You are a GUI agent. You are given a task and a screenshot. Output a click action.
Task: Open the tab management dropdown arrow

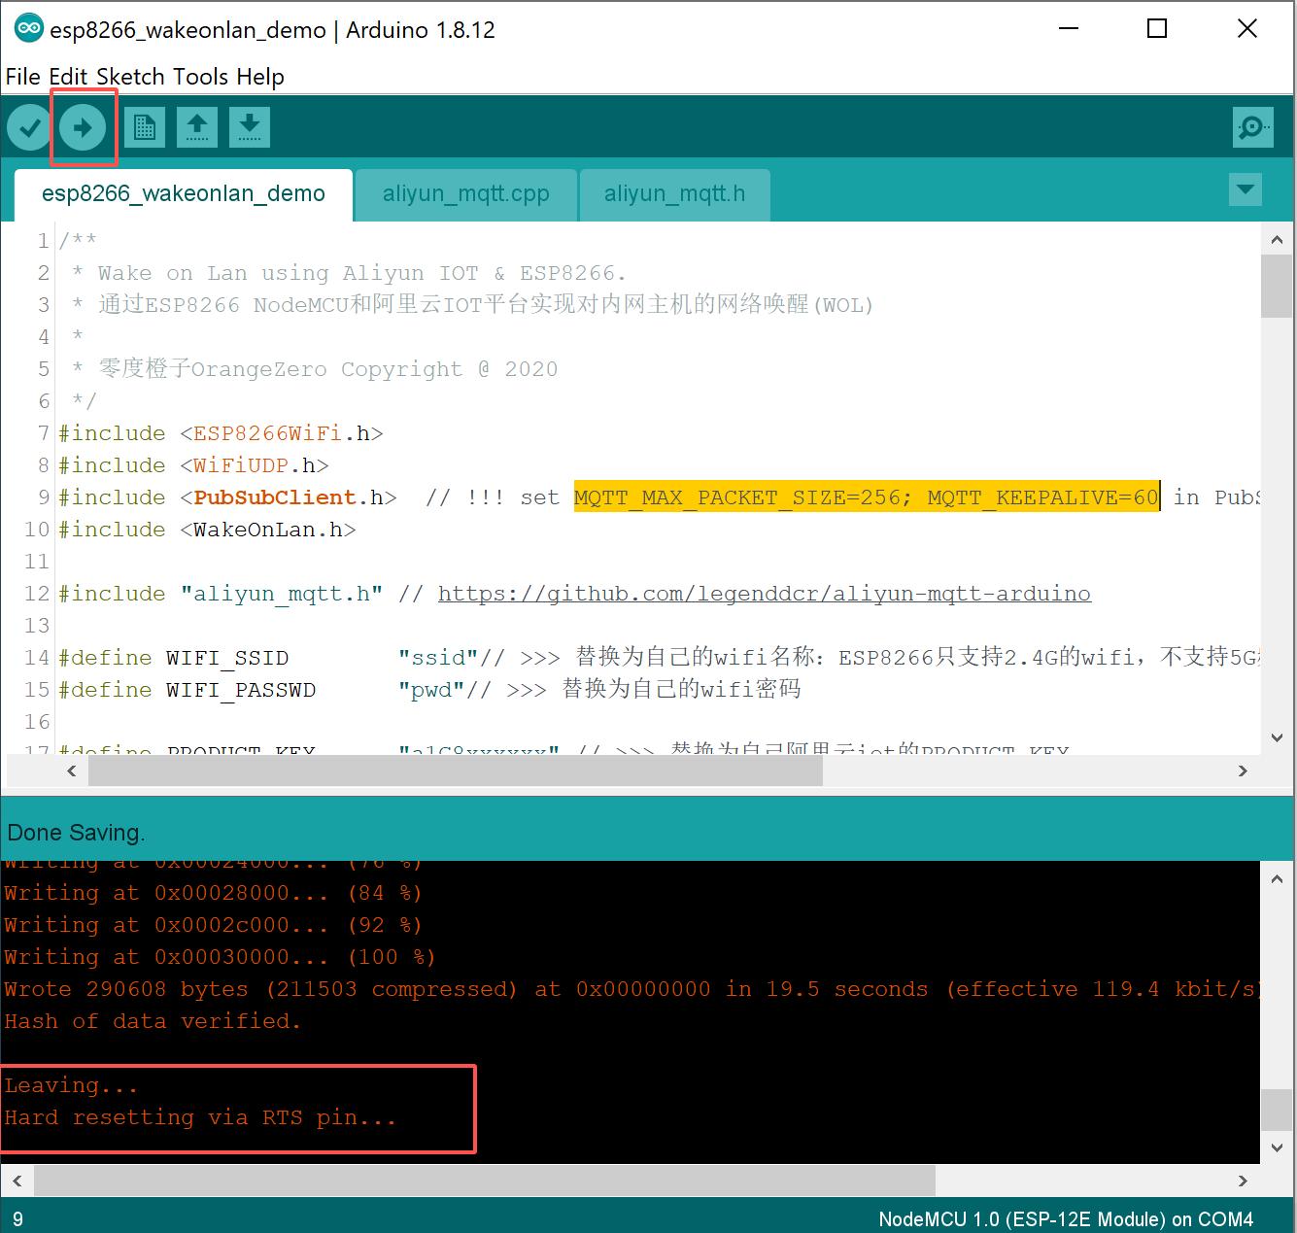pyautogui.click(x=1245, y=189)
